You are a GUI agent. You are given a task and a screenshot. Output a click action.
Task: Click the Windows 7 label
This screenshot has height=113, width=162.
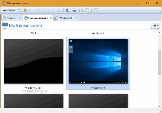click(98, 33)
